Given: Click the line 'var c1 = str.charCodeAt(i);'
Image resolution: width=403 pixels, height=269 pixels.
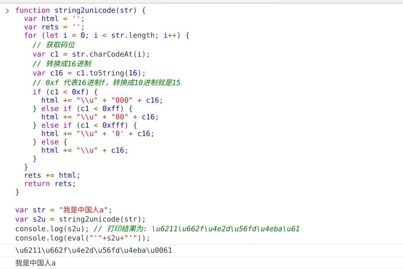Looking at the screenshot, I should click(x=91, y=54).
